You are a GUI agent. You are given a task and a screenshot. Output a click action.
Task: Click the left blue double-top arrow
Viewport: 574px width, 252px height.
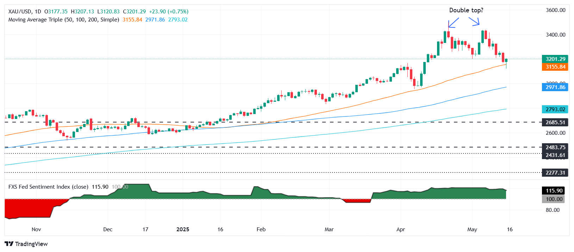pos(453,23)
